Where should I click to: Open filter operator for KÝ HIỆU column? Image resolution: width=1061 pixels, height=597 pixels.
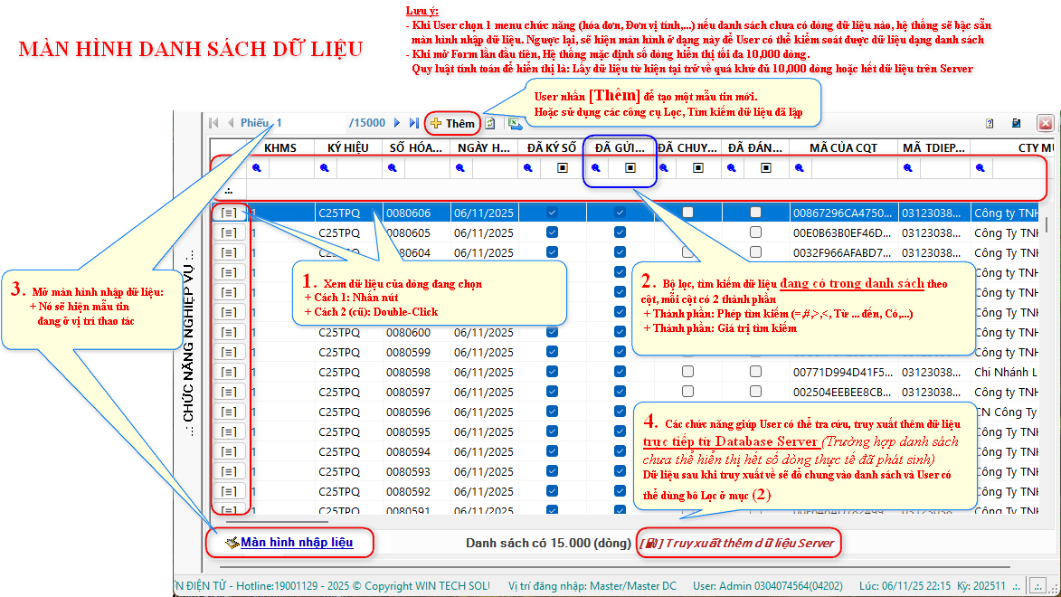[325, 167]
